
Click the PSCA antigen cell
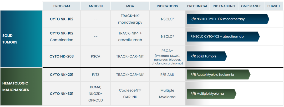pyautogui.click(x=96, y=56)
